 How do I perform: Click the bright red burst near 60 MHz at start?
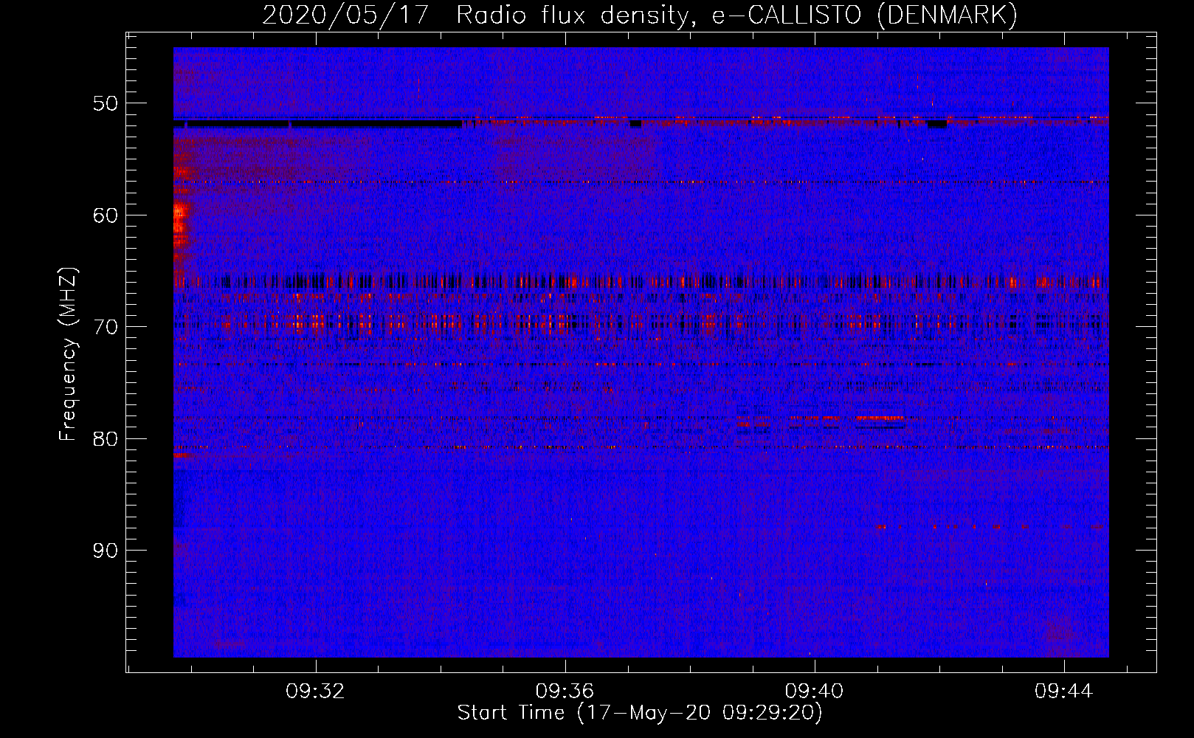180,221
